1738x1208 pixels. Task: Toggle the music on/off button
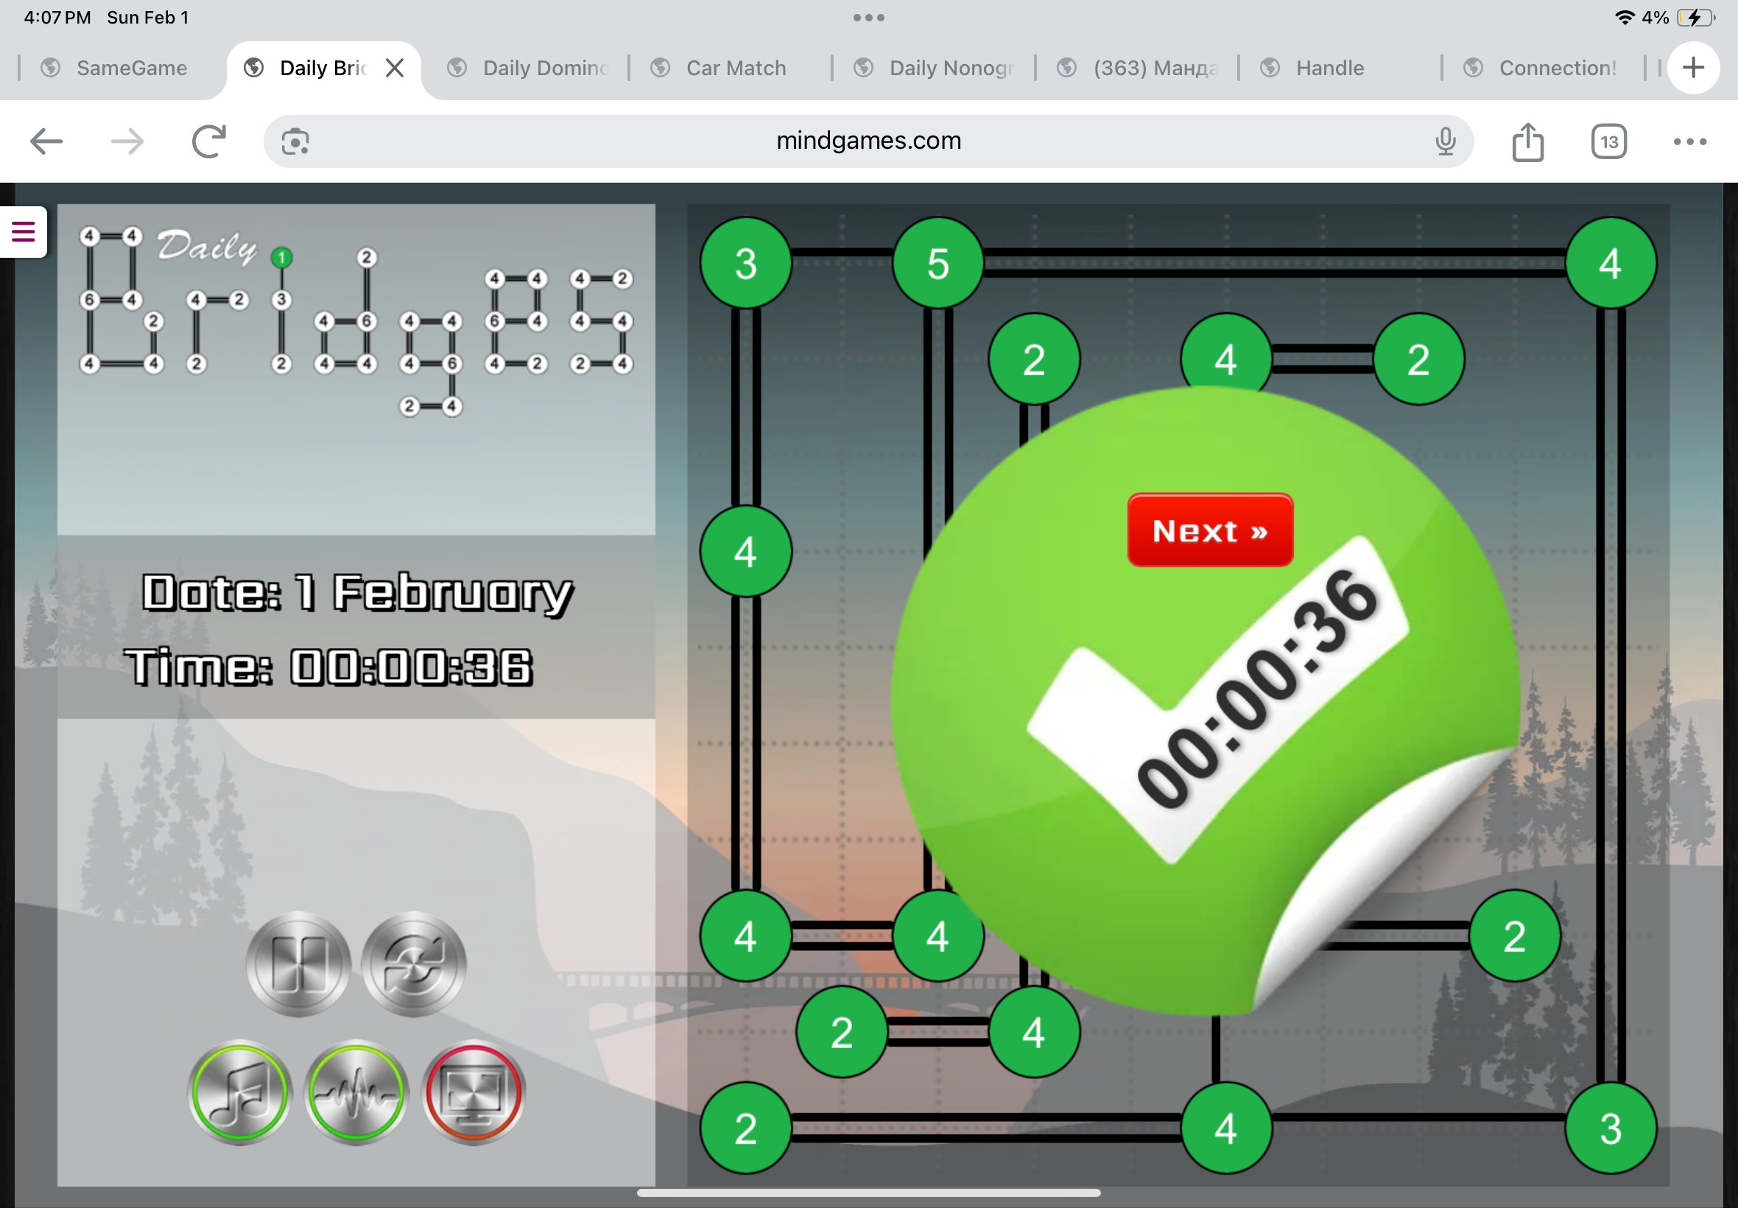240,1092
